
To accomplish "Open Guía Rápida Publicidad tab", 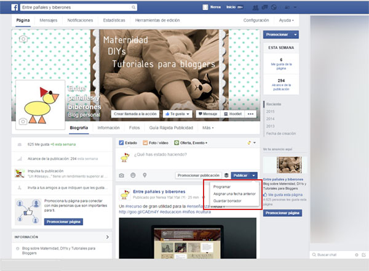I will [171, 127].
